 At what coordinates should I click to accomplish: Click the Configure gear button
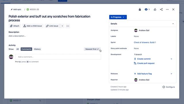[x=169, y=87]
